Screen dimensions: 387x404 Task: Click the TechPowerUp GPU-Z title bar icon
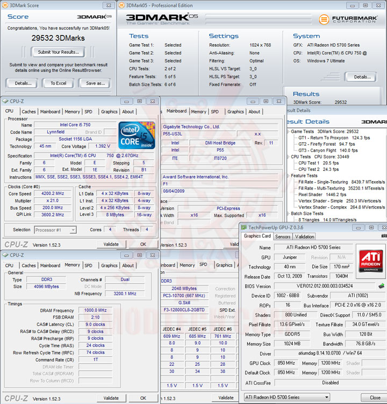(x=243, y=227)
